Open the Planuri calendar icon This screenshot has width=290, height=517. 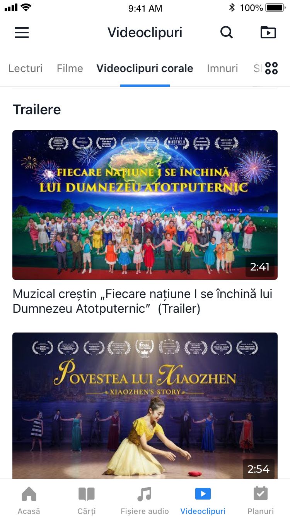261,493
